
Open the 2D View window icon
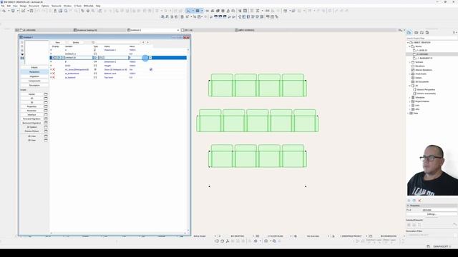[46, 136]
